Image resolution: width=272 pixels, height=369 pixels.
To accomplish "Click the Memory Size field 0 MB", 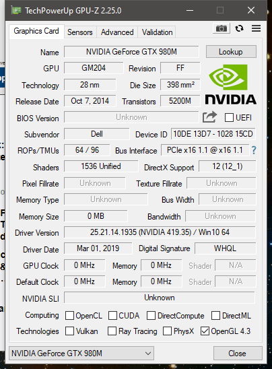I will click(x=96, y=216).
